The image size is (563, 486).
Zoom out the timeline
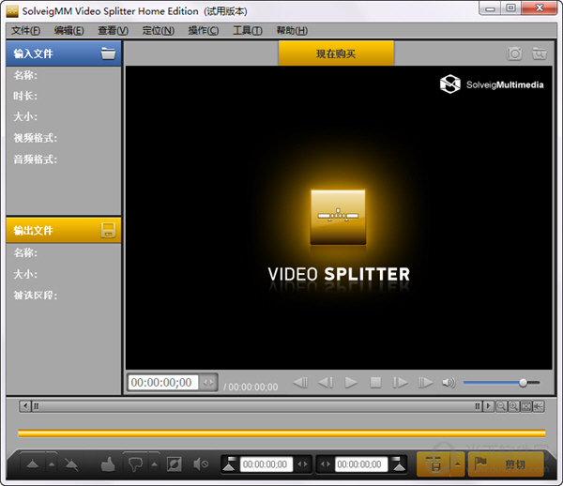501,406
